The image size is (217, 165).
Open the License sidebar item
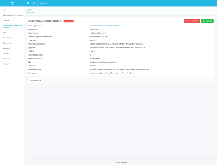tap(6, 20)
